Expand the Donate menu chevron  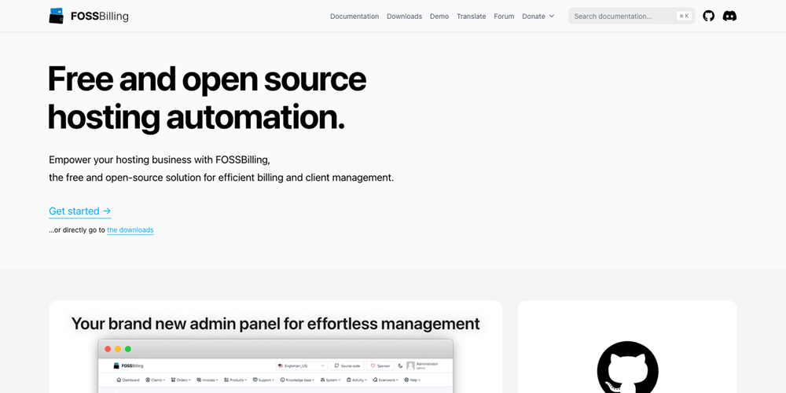pyautogui.click(x=552, y=16)
